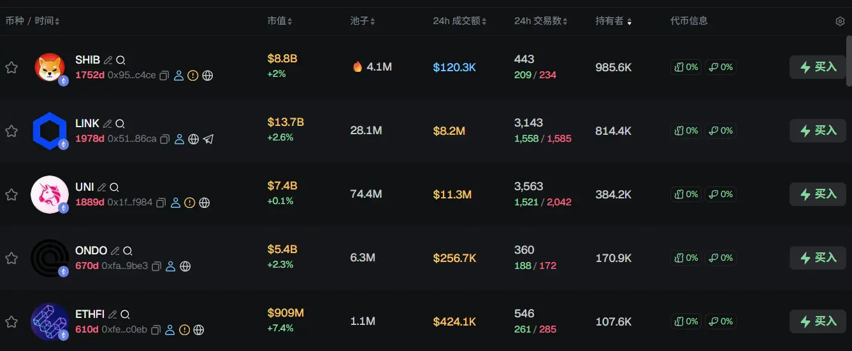This screenshot has width=852, height=351.
Task: Click the edit pencil beside LINK
Action: tap(108, 123)
